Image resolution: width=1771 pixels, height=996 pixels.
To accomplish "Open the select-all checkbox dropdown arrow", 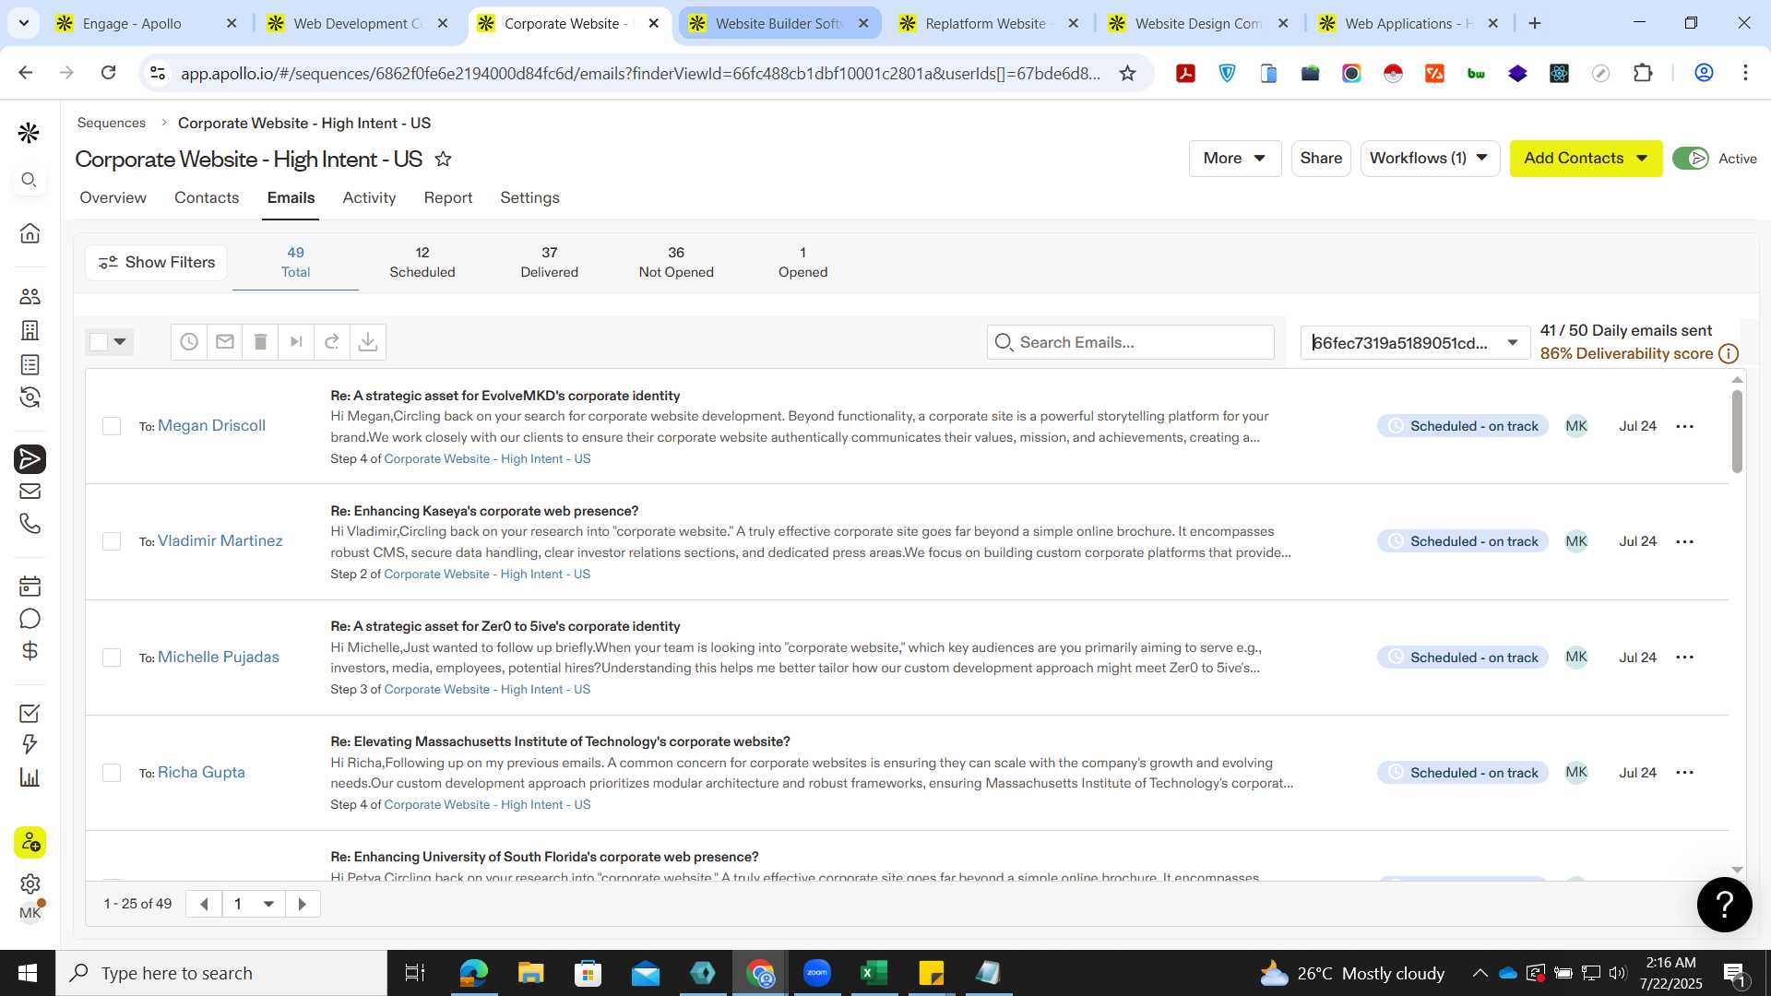I will 120,342.
